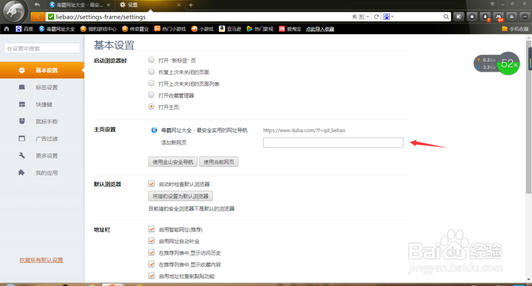Open the QR code icon in address bar
This screenshot has height=286, width=532.
tap(362, 16)
